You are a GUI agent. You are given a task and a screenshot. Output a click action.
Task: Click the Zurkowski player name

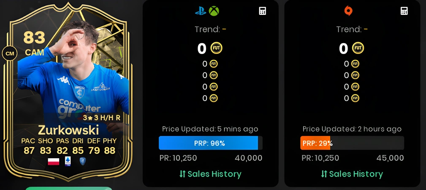pyautogui.click(x=68, y=130)
